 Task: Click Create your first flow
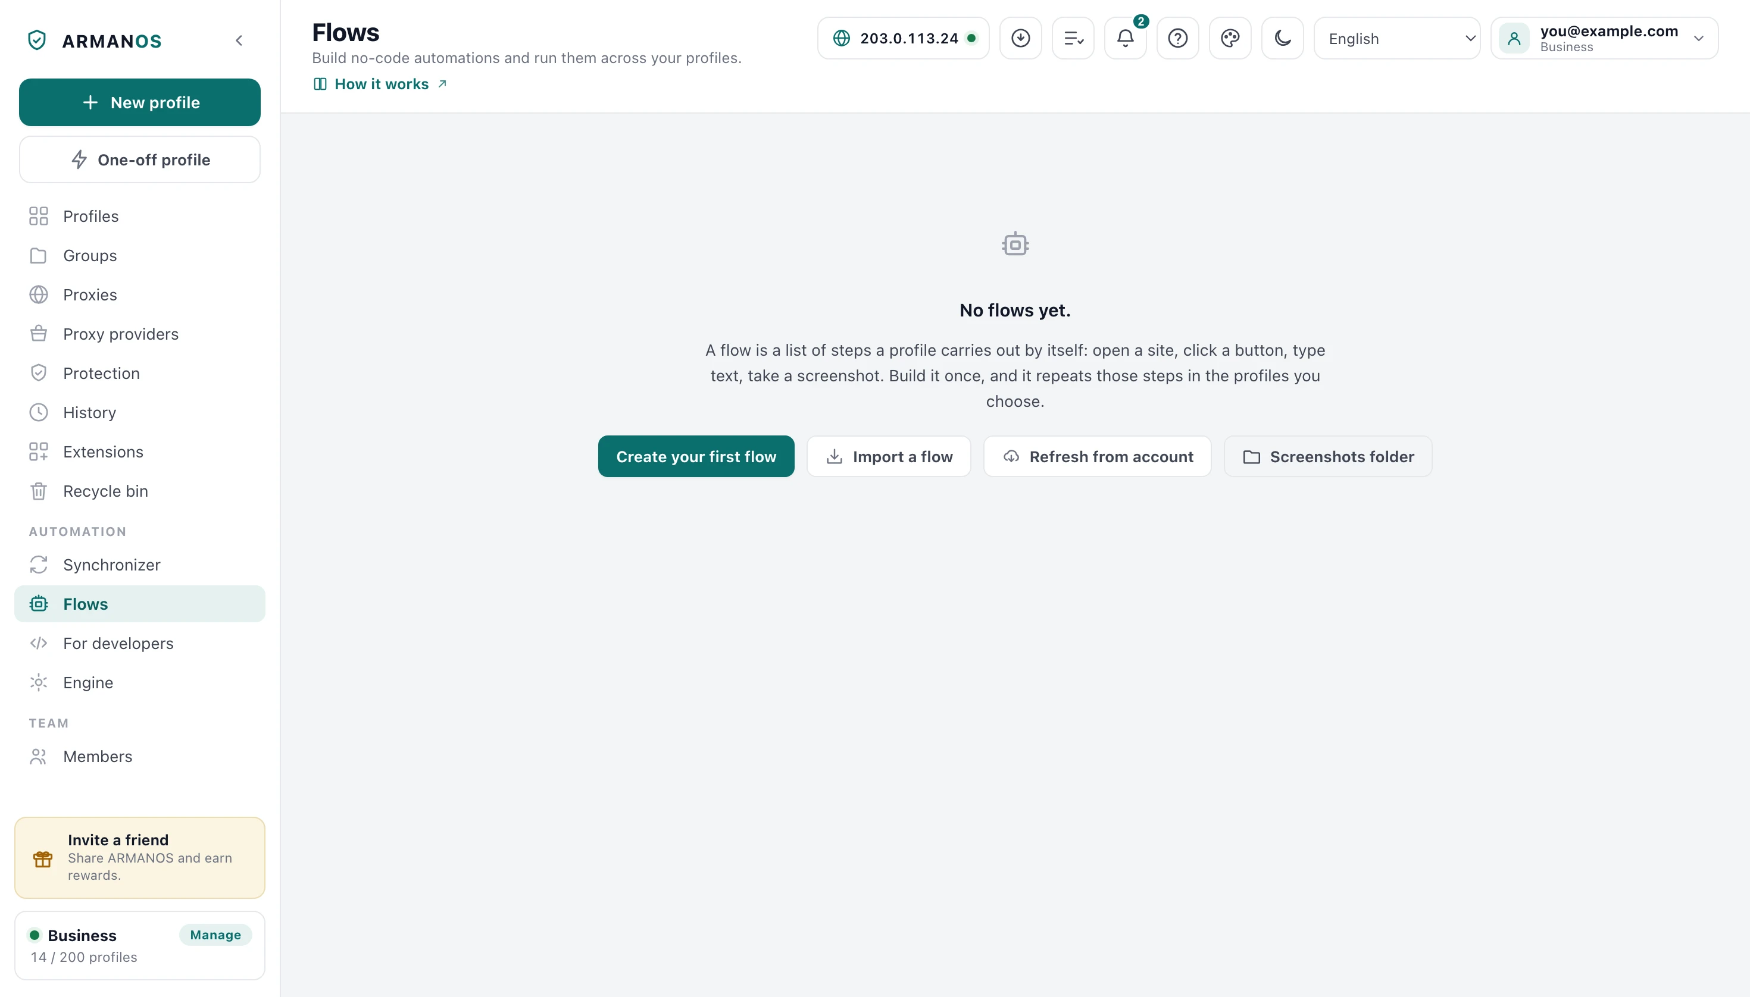coord(696,457)
